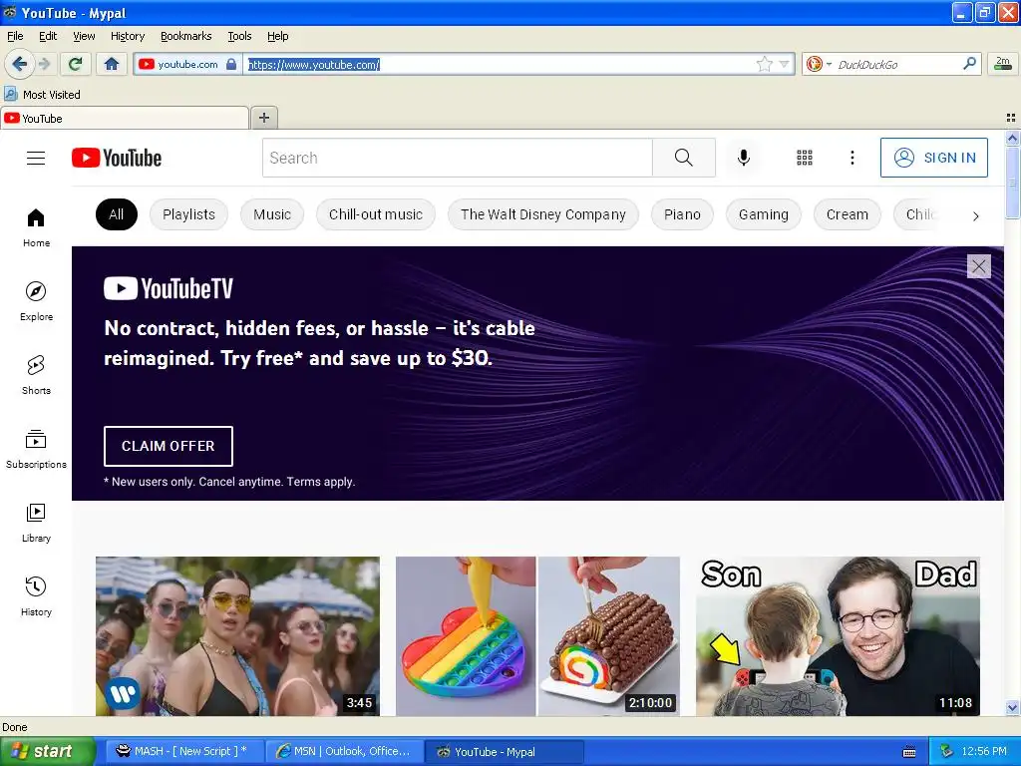Open Explore in YouTube sidebar
This screenshot has width=1021, height=766.
[36, 301]
